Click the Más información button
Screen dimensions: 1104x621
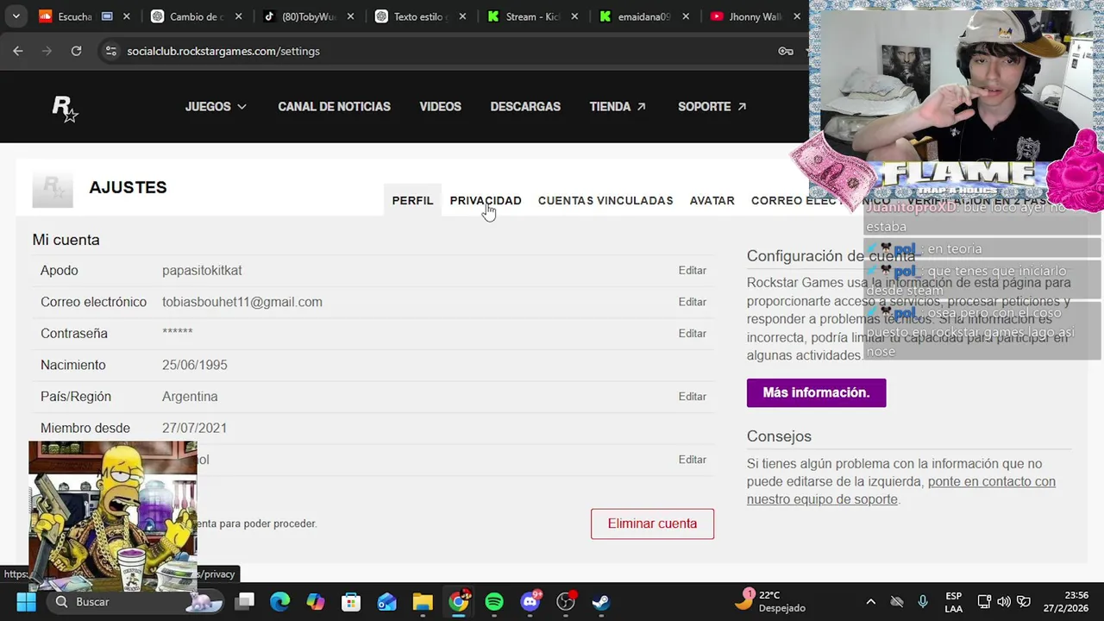[816, 392]
